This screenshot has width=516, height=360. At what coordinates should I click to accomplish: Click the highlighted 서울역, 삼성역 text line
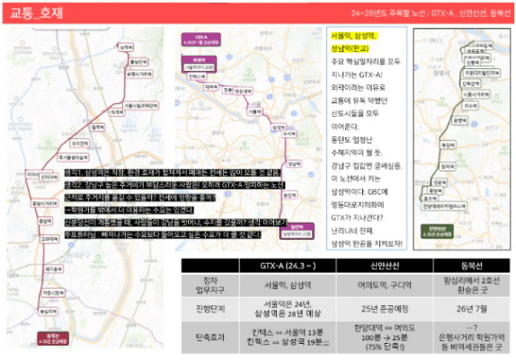click(x=354, y=36)
